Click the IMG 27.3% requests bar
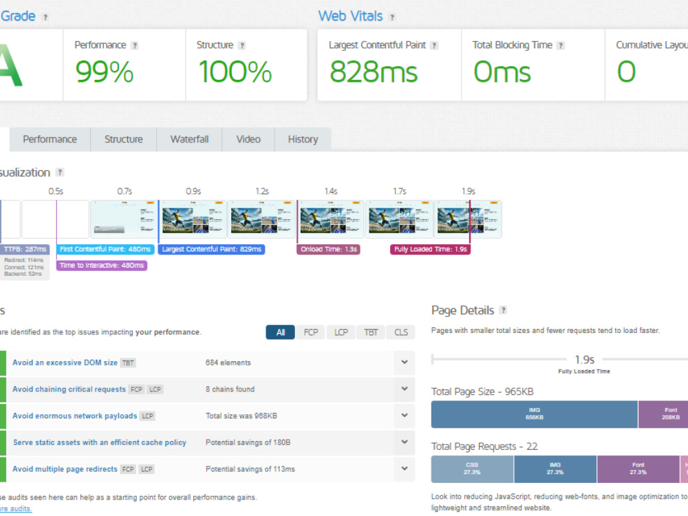This screenshot has height=516, width=688. click(x=555, y=469)
